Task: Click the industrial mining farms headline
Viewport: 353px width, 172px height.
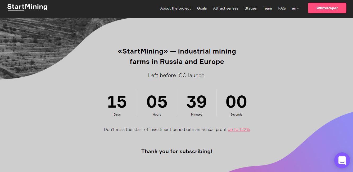Action: click(x=177, y=56)
